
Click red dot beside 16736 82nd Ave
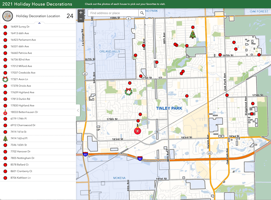5,60
